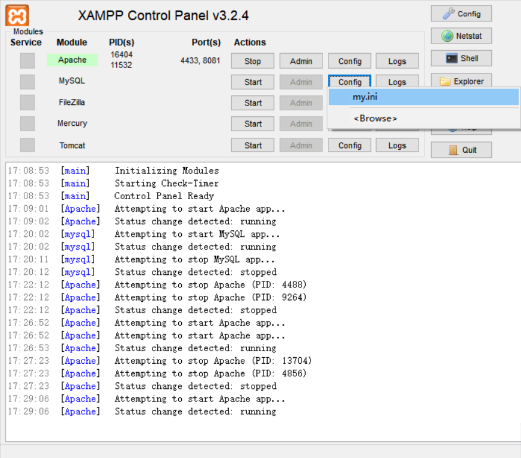Click Apache PID 16404
Image resolution: width=521 pixels, height=458 pixels.
pos(122,54)
